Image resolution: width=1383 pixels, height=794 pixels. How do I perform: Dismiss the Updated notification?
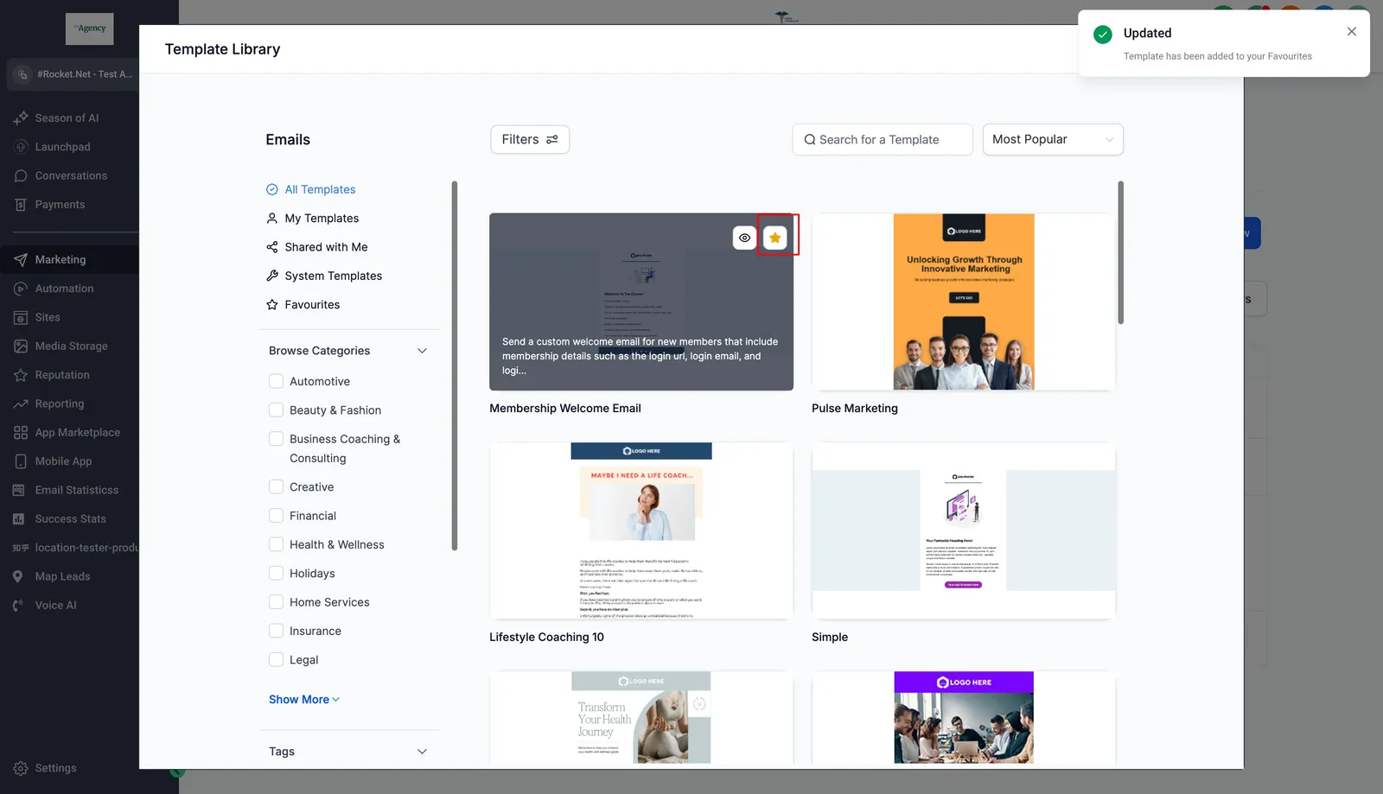(x=1352, y=32)
